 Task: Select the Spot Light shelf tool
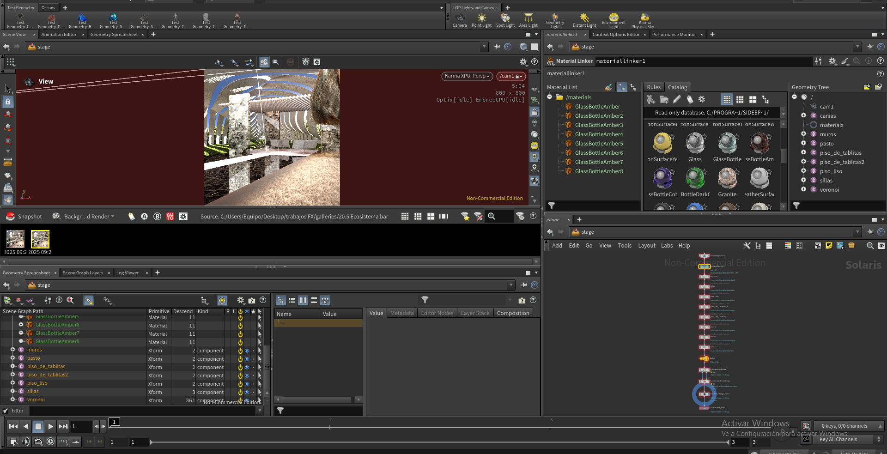[505, 20]
